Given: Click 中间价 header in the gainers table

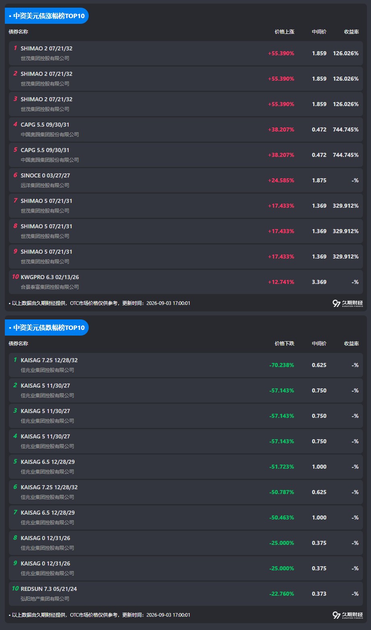Looking at the screenshot, I should (x=319, y=32).
